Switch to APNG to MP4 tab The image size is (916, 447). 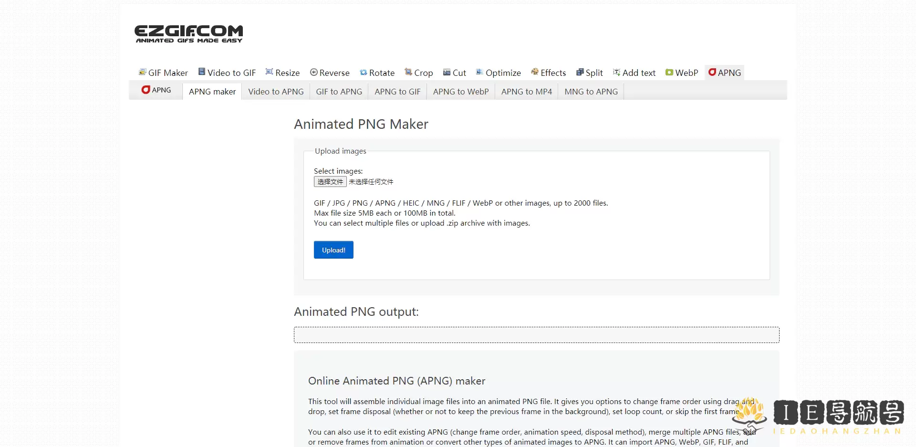tap(526, 92)
